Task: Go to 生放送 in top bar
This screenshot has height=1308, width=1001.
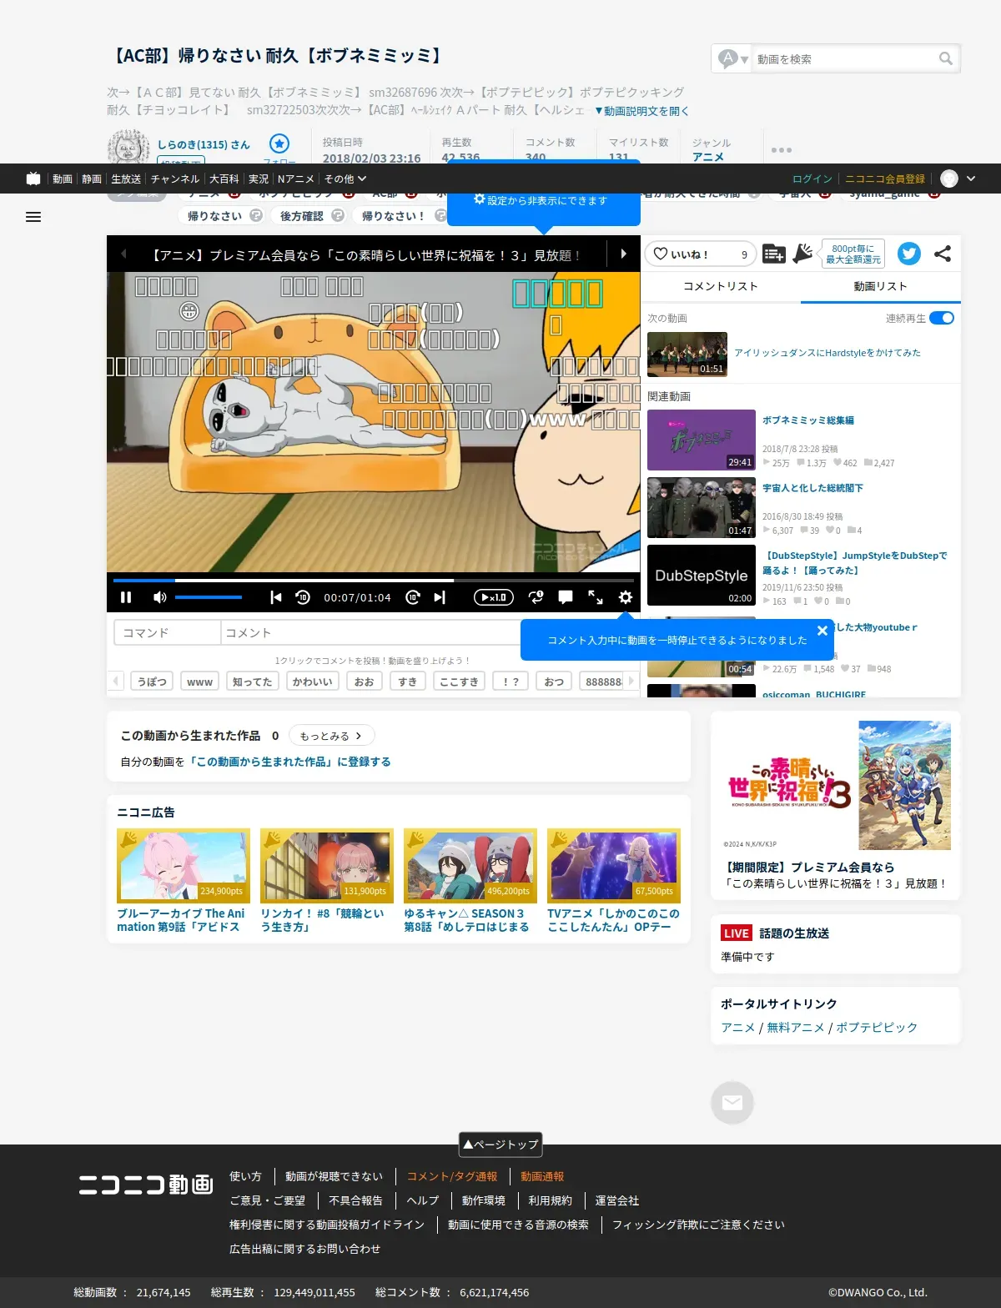Action: pyautogui.click(x=126, y=179)
